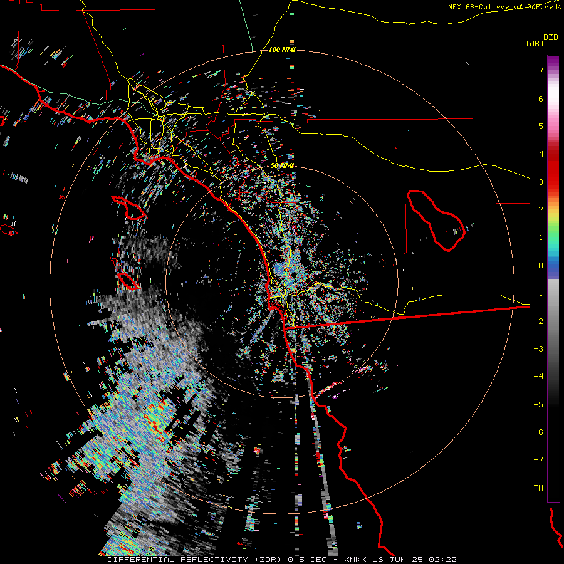Click the -4 value on the color scale

(538, 377)
